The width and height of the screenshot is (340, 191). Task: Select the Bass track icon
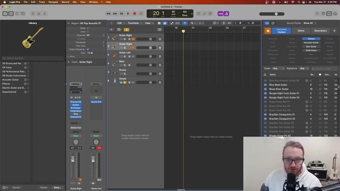click(114, 64)
